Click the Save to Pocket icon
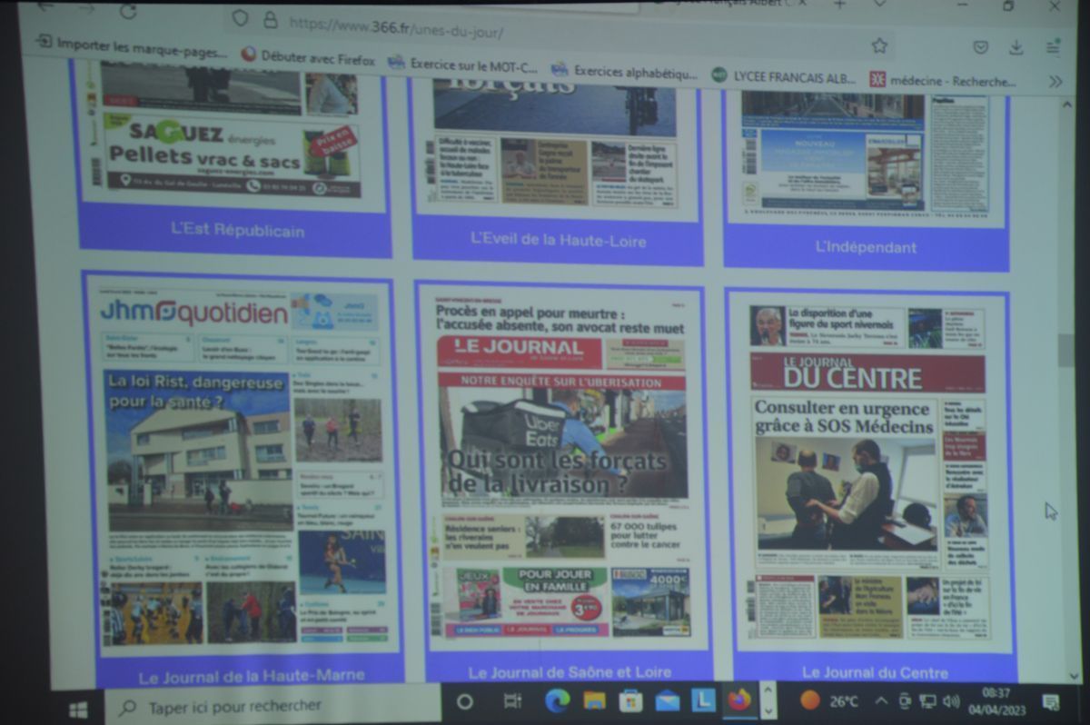Image resolution: width=1090 pixels, height=725 pixels. pos(981,47)
